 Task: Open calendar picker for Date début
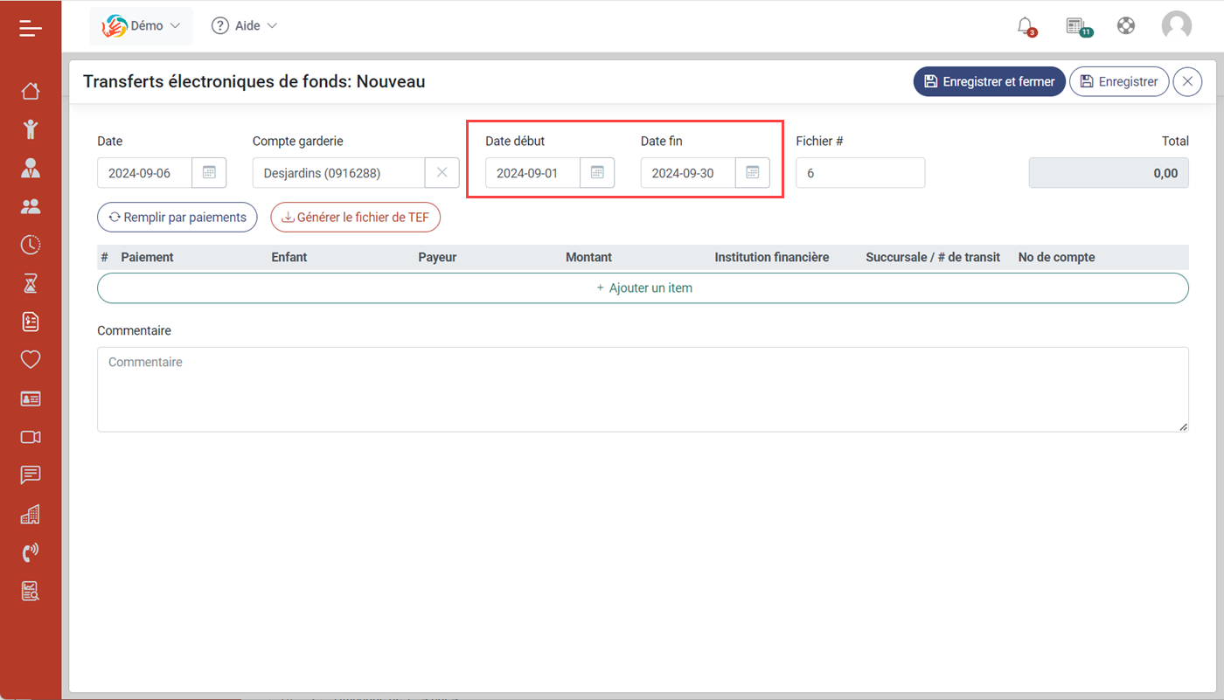click(x=597, y=173)
